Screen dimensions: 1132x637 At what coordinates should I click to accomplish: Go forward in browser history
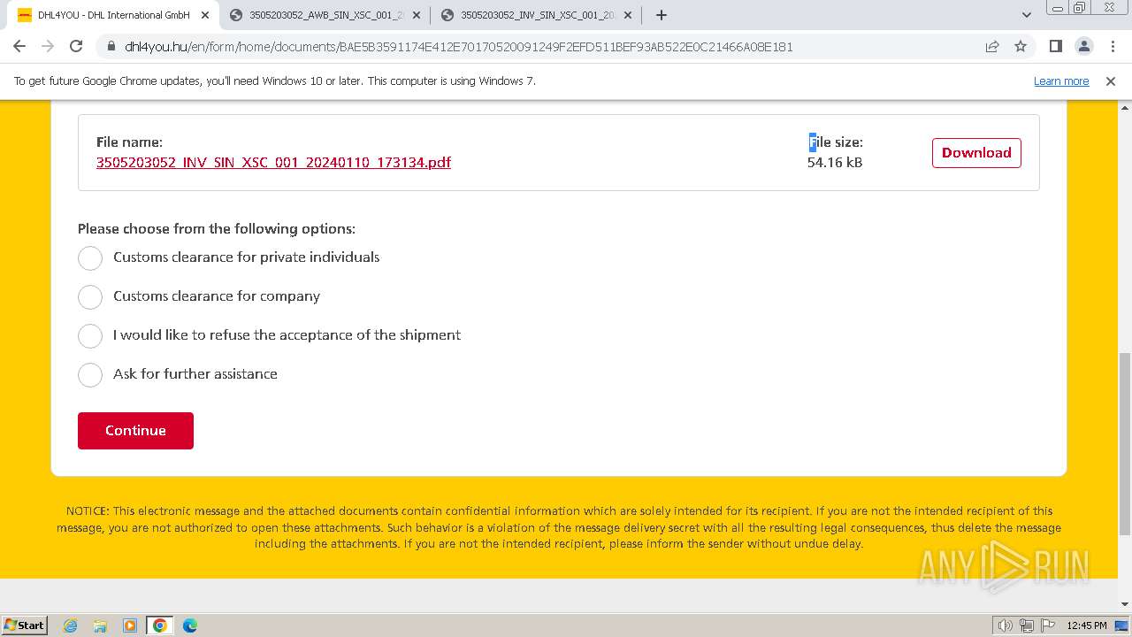[48, 46]
